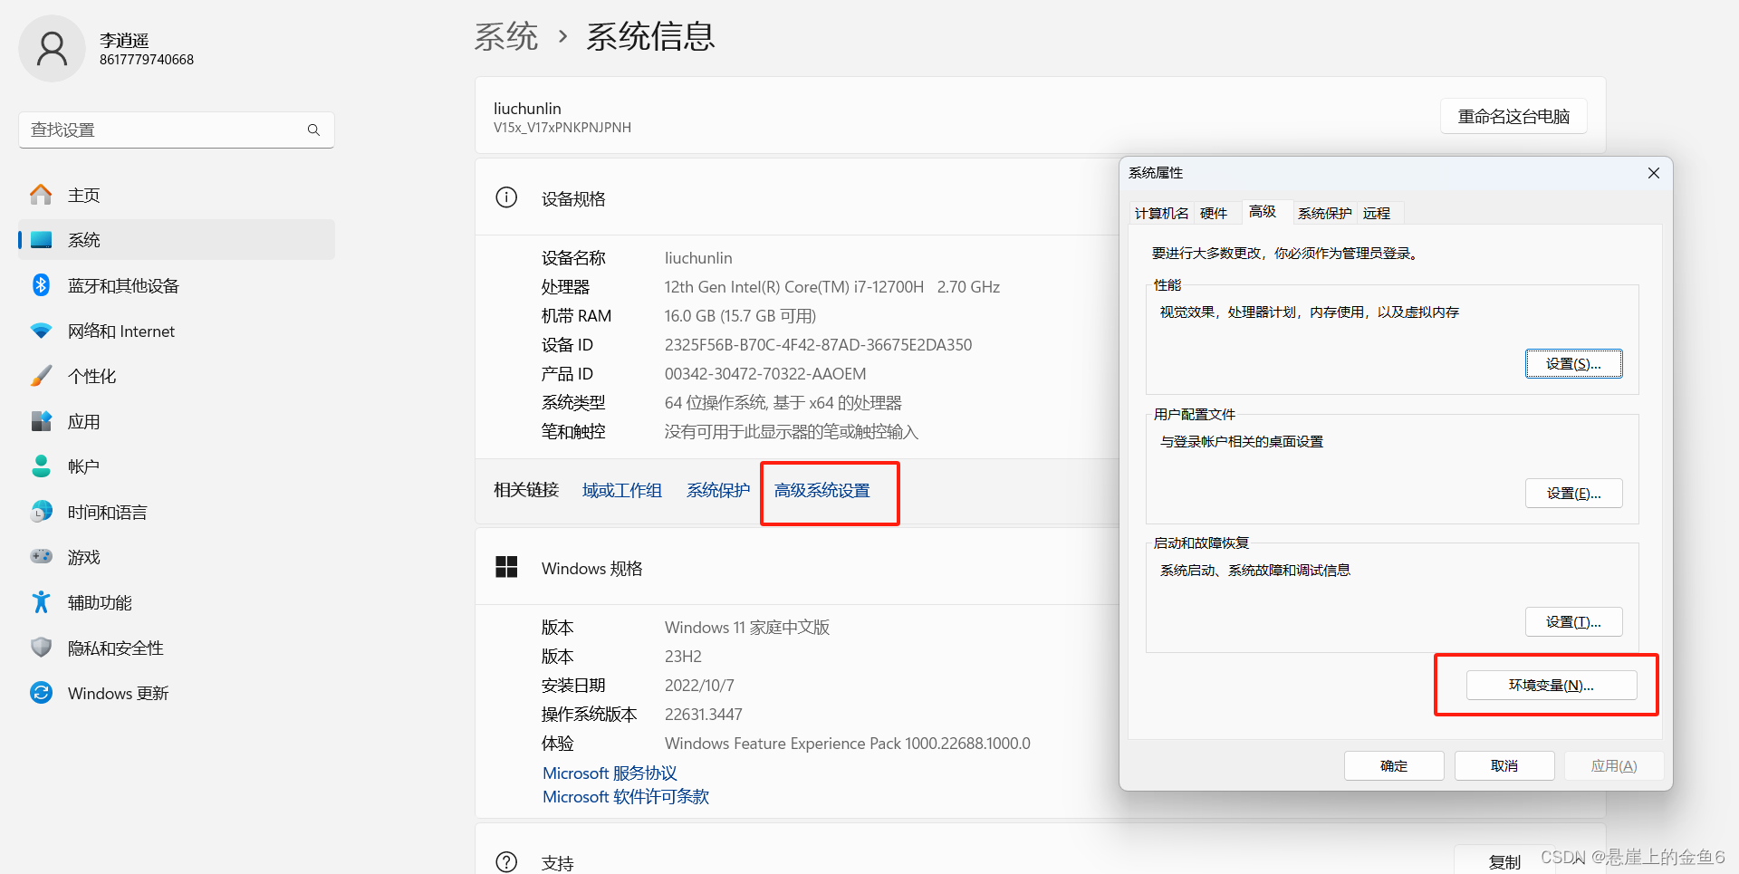
Task: Click processor value 12th Gen Intel Core i7-12700H
Action: (x=832, y=287)
